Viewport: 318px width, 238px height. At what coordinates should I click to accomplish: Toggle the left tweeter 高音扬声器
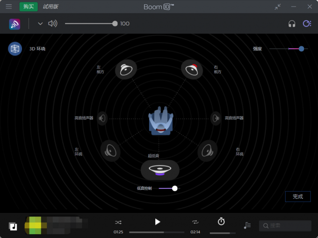102,118
